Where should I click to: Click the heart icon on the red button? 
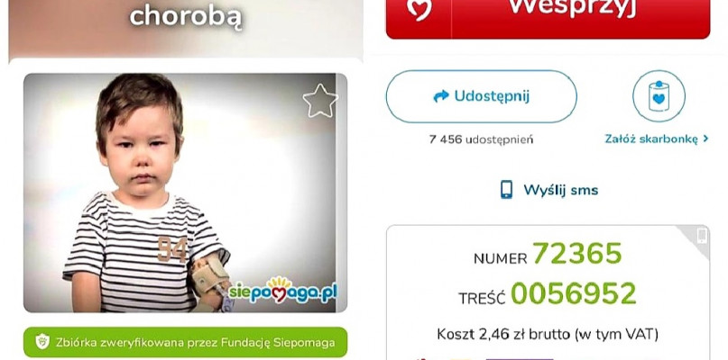tap(419, 9)
